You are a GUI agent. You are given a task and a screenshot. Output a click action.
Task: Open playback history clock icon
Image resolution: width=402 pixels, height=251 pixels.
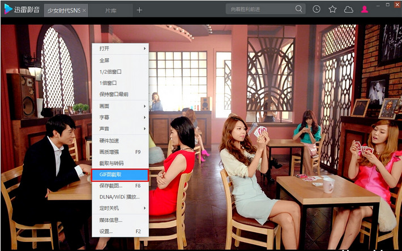click(x=317, y=9)
